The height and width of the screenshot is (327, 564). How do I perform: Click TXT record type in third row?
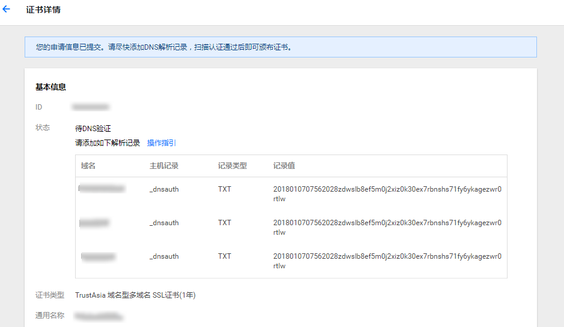click(x=225, y=256)
